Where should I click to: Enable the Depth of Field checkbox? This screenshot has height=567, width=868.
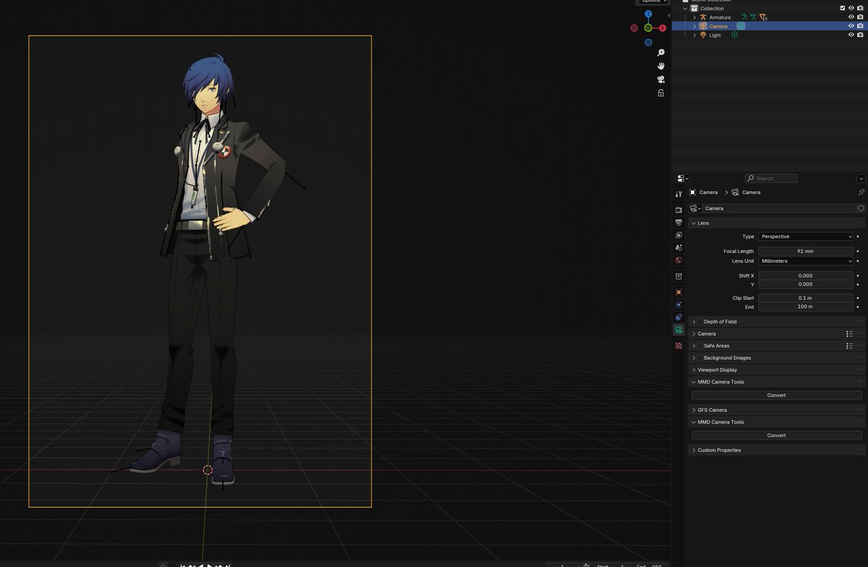click(699, 322)
